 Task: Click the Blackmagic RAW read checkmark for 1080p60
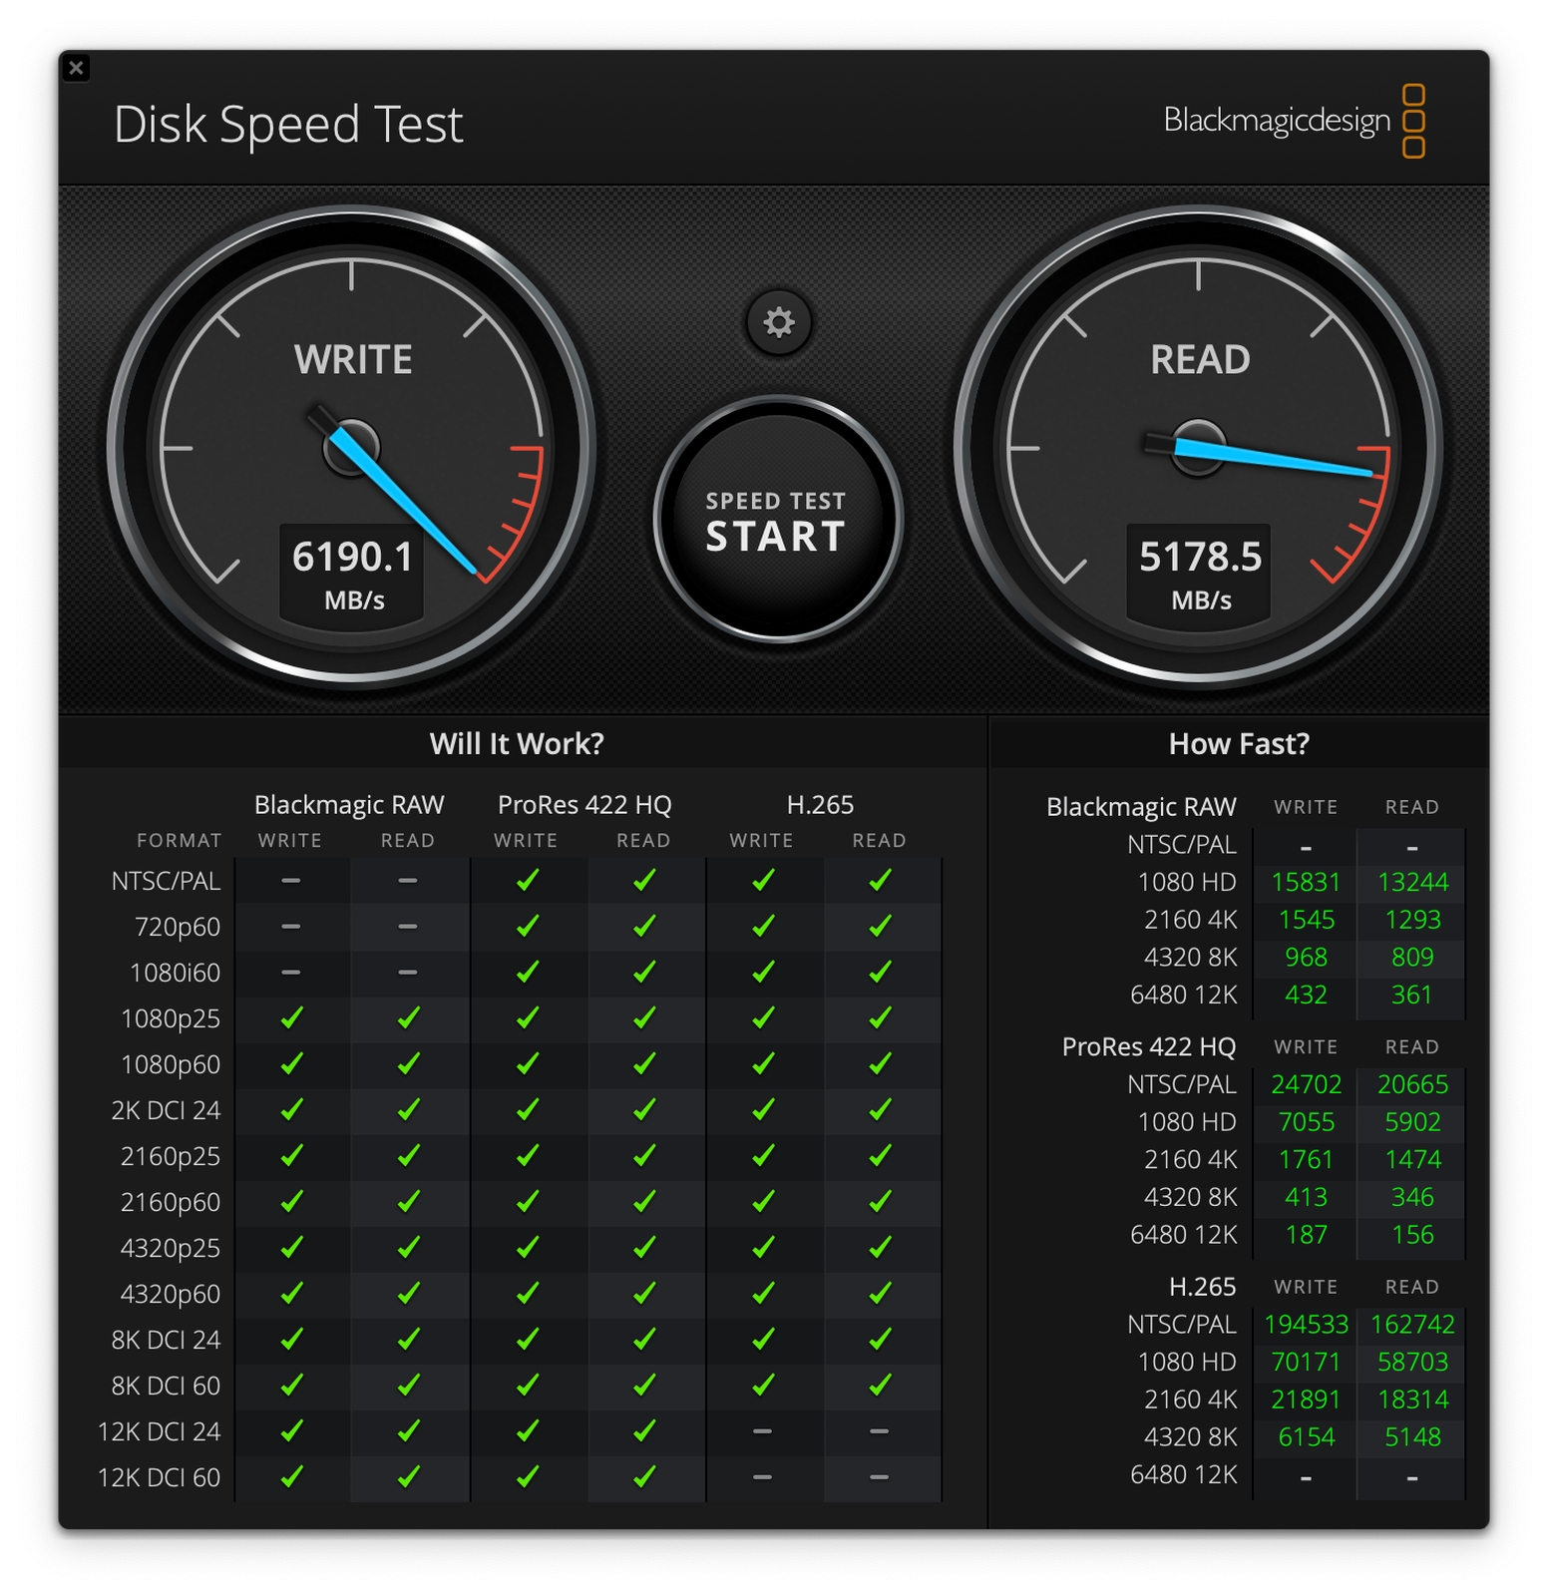pyautogui.click(x=408, y=1064)
